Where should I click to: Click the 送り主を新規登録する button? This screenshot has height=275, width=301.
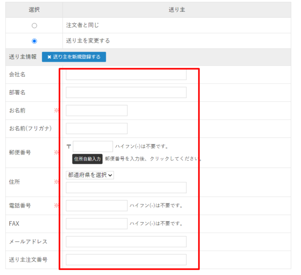tap(74, 57)
